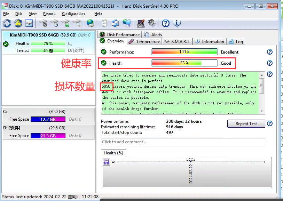
Task: Select the KimMiDi-T900 SSD 64GB disk entry
Action: tap(48, 42)
